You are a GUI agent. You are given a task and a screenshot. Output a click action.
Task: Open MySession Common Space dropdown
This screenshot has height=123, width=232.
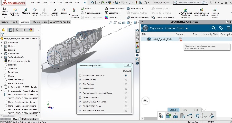pyautogui.click(x=187, y=28)
